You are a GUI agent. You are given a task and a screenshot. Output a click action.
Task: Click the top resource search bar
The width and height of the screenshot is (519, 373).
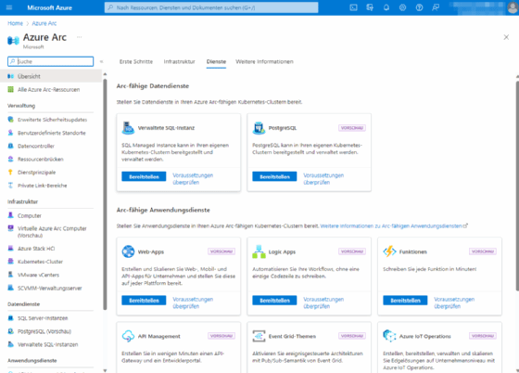(x=211, y=7)
